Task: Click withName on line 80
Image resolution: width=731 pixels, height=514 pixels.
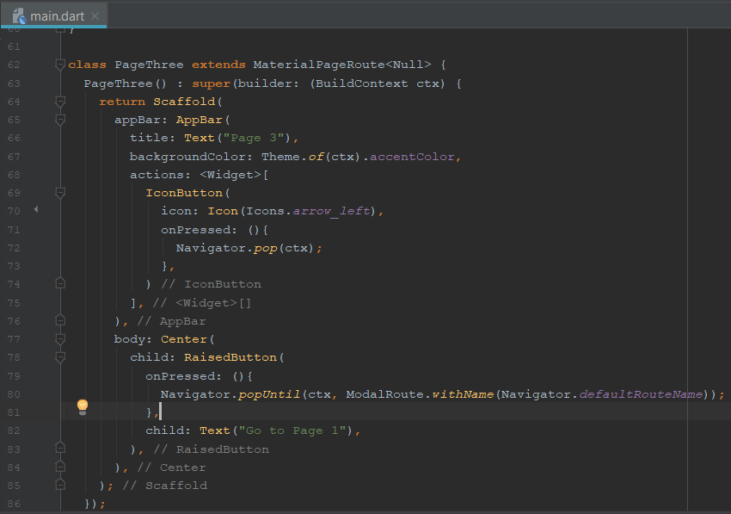Action: pyautogui.click(x=463, y=394)
